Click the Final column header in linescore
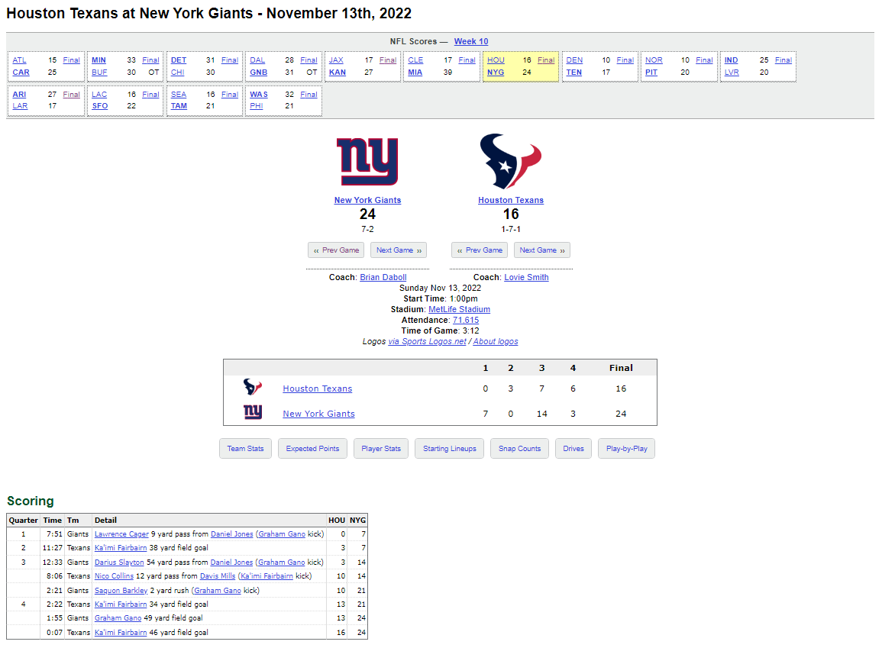882x648 pixels. [x=621, y=368]
